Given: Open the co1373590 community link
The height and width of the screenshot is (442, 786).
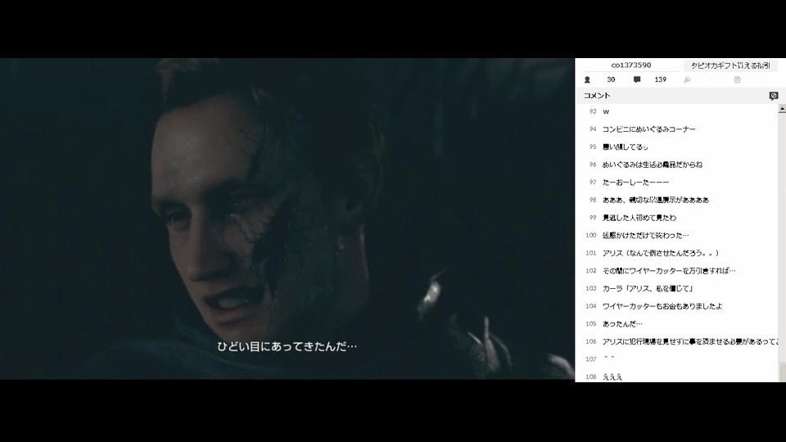Looking at the screenshot, I should click(x=631, y=65).
